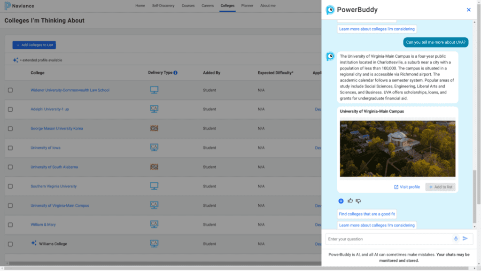Image resolution: width=481 pixels, height=272 pixels.
Task: Click PowerBuddy avatar beside the UVA response
Action: 330,56
